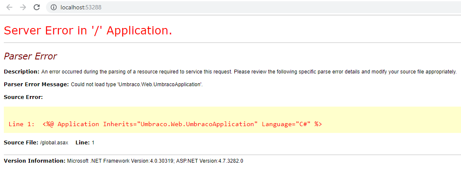Click the "Parser Error Message:" label
The height and width of the screenshot is (172, 461).
(x=37, y=85)
